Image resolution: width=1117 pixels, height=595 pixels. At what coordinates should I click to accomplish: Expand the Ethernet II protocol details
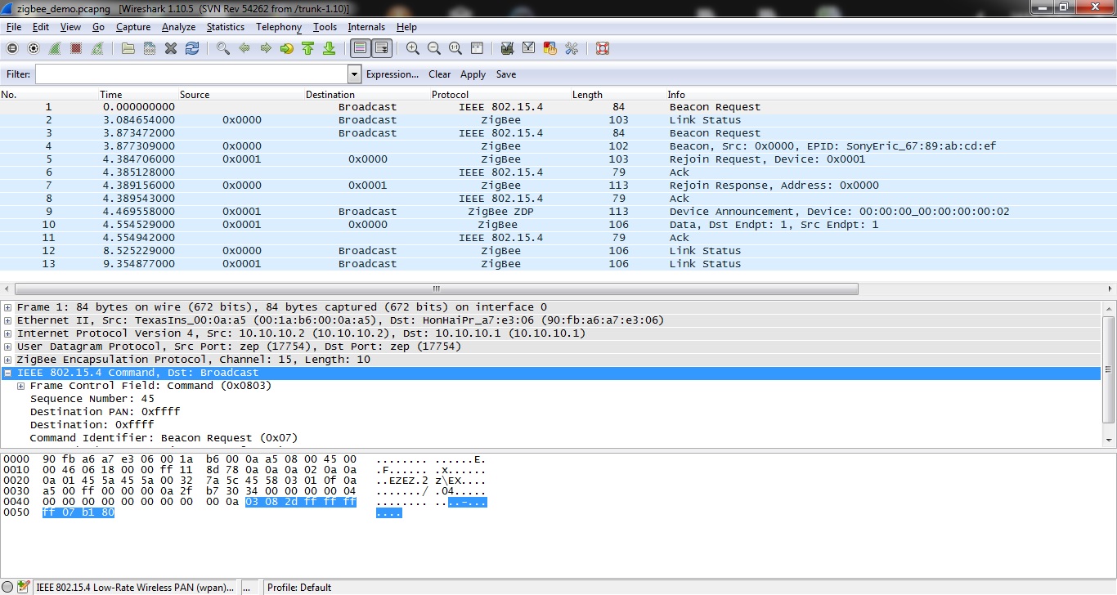8,320
